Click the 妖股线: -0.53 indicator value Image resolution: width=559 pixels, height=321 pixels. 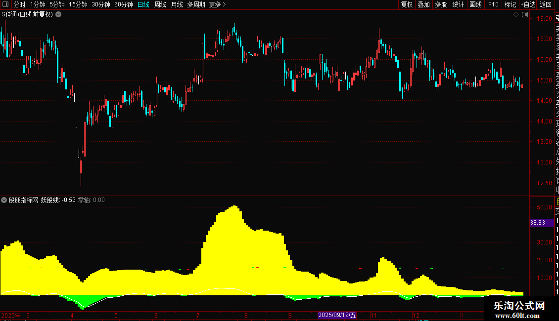(x=58, y=200)
